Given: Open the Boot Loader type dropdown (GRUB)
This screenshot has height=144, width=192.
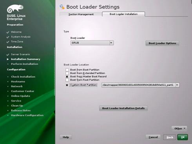Looking at the screenshot, I should 92,43.
